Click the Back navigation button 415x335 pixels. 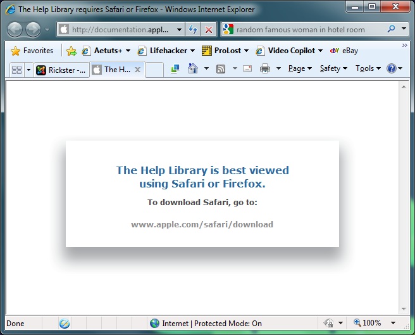(x=15, y=29)
